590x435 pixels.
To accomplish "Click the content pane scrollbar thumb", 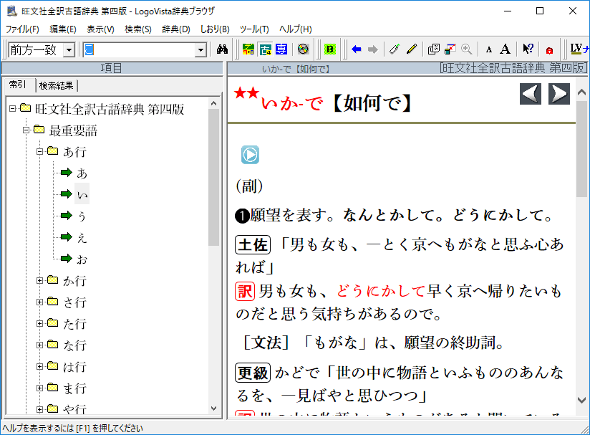I will (x=581, y=148).
